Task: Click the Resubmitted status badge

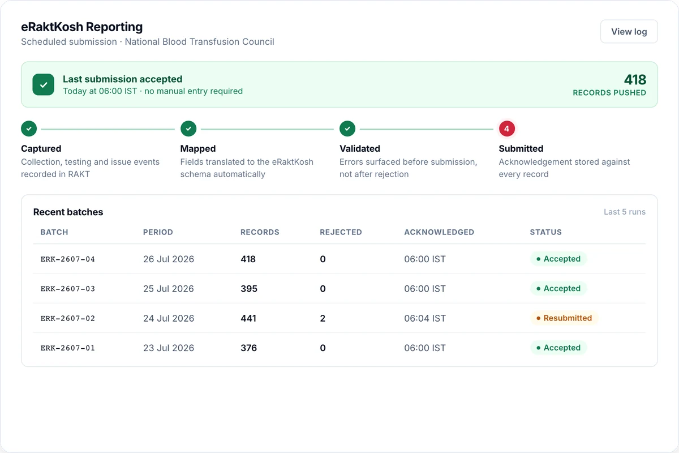Action: coord(564,318)
